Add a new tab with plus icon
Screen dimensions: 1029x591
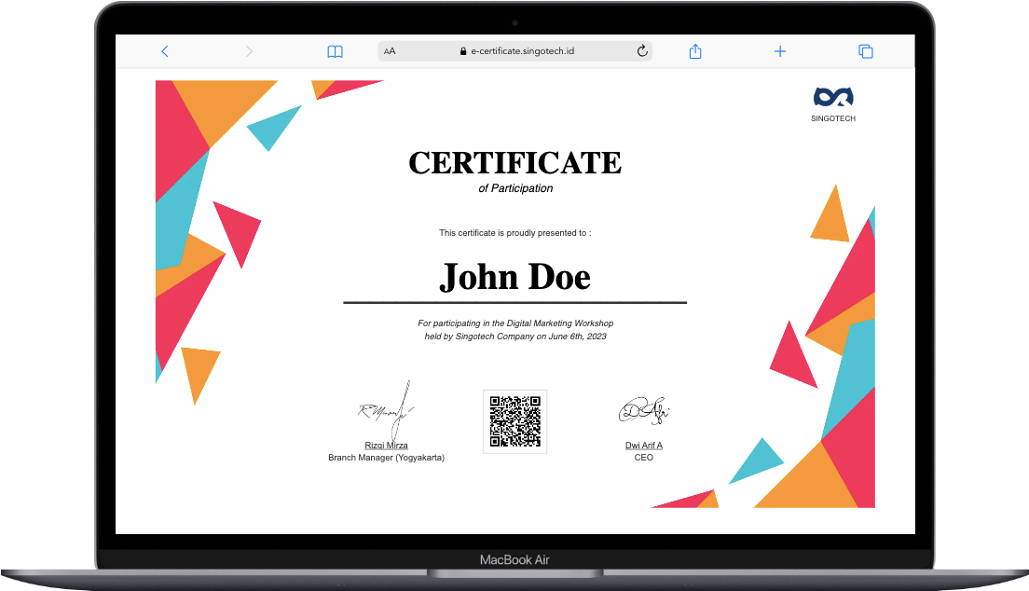pyautogui.click(x=780, y=51)
